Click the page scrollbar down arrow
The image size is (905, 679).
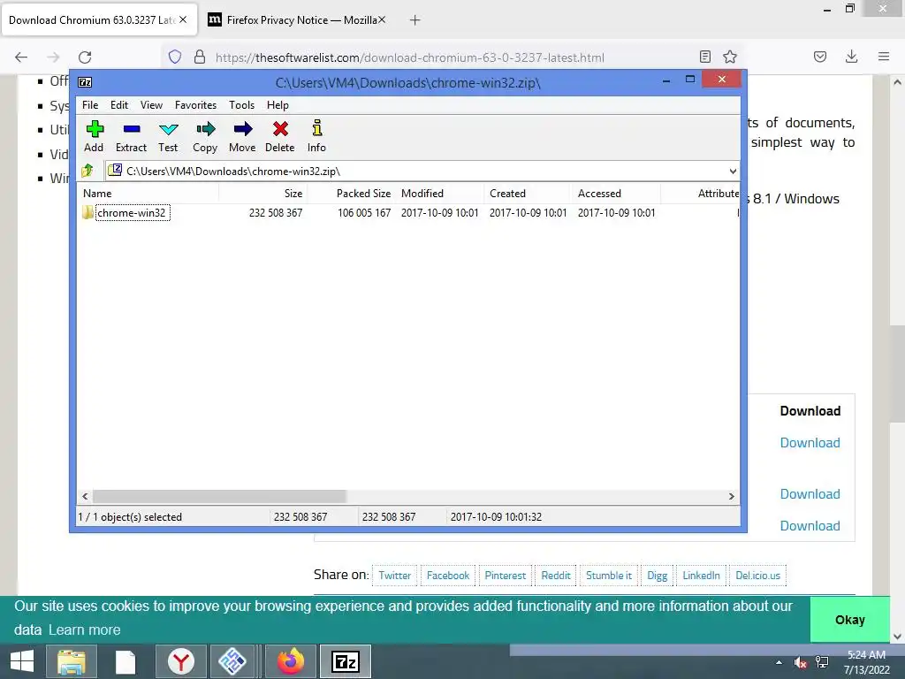point(896,637)
